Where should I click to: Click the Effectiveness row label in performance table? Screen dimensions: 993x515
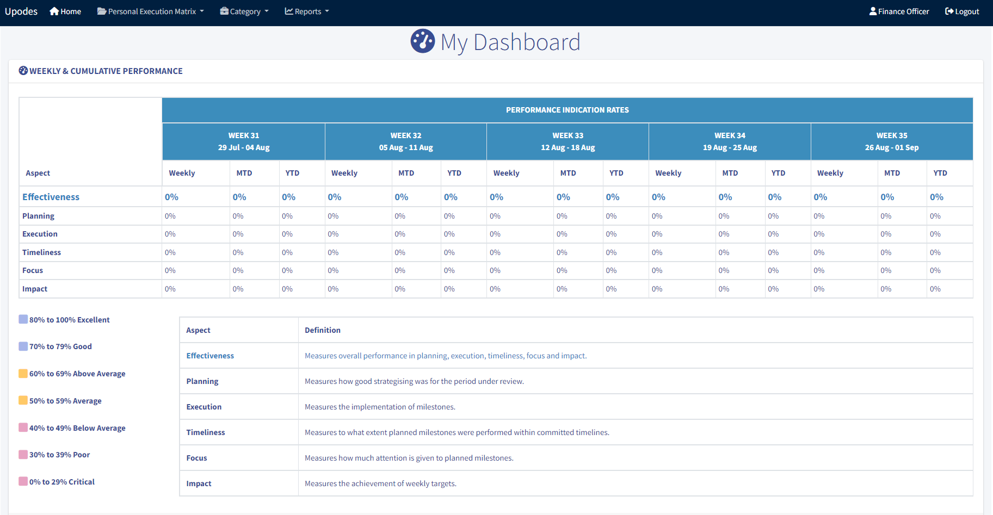click(x=51, y=197)
